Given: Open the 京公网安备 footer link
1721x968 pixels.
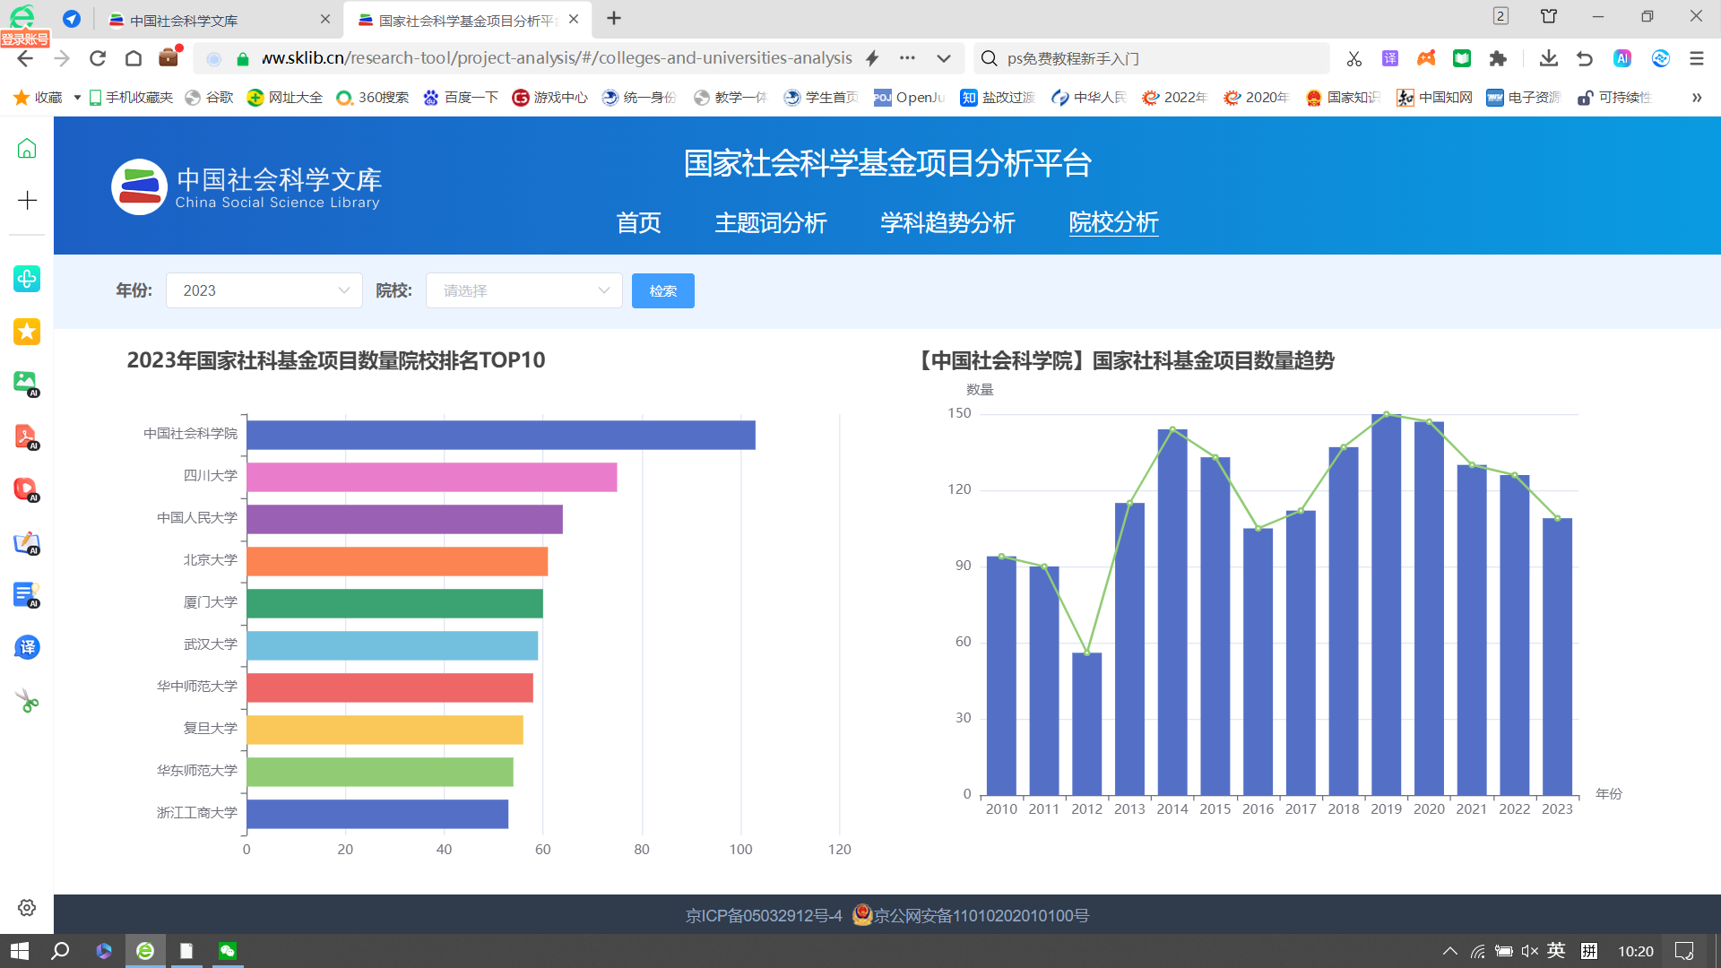Looking at the screenshot, I should pyautogui.click(x=971, y=915).
